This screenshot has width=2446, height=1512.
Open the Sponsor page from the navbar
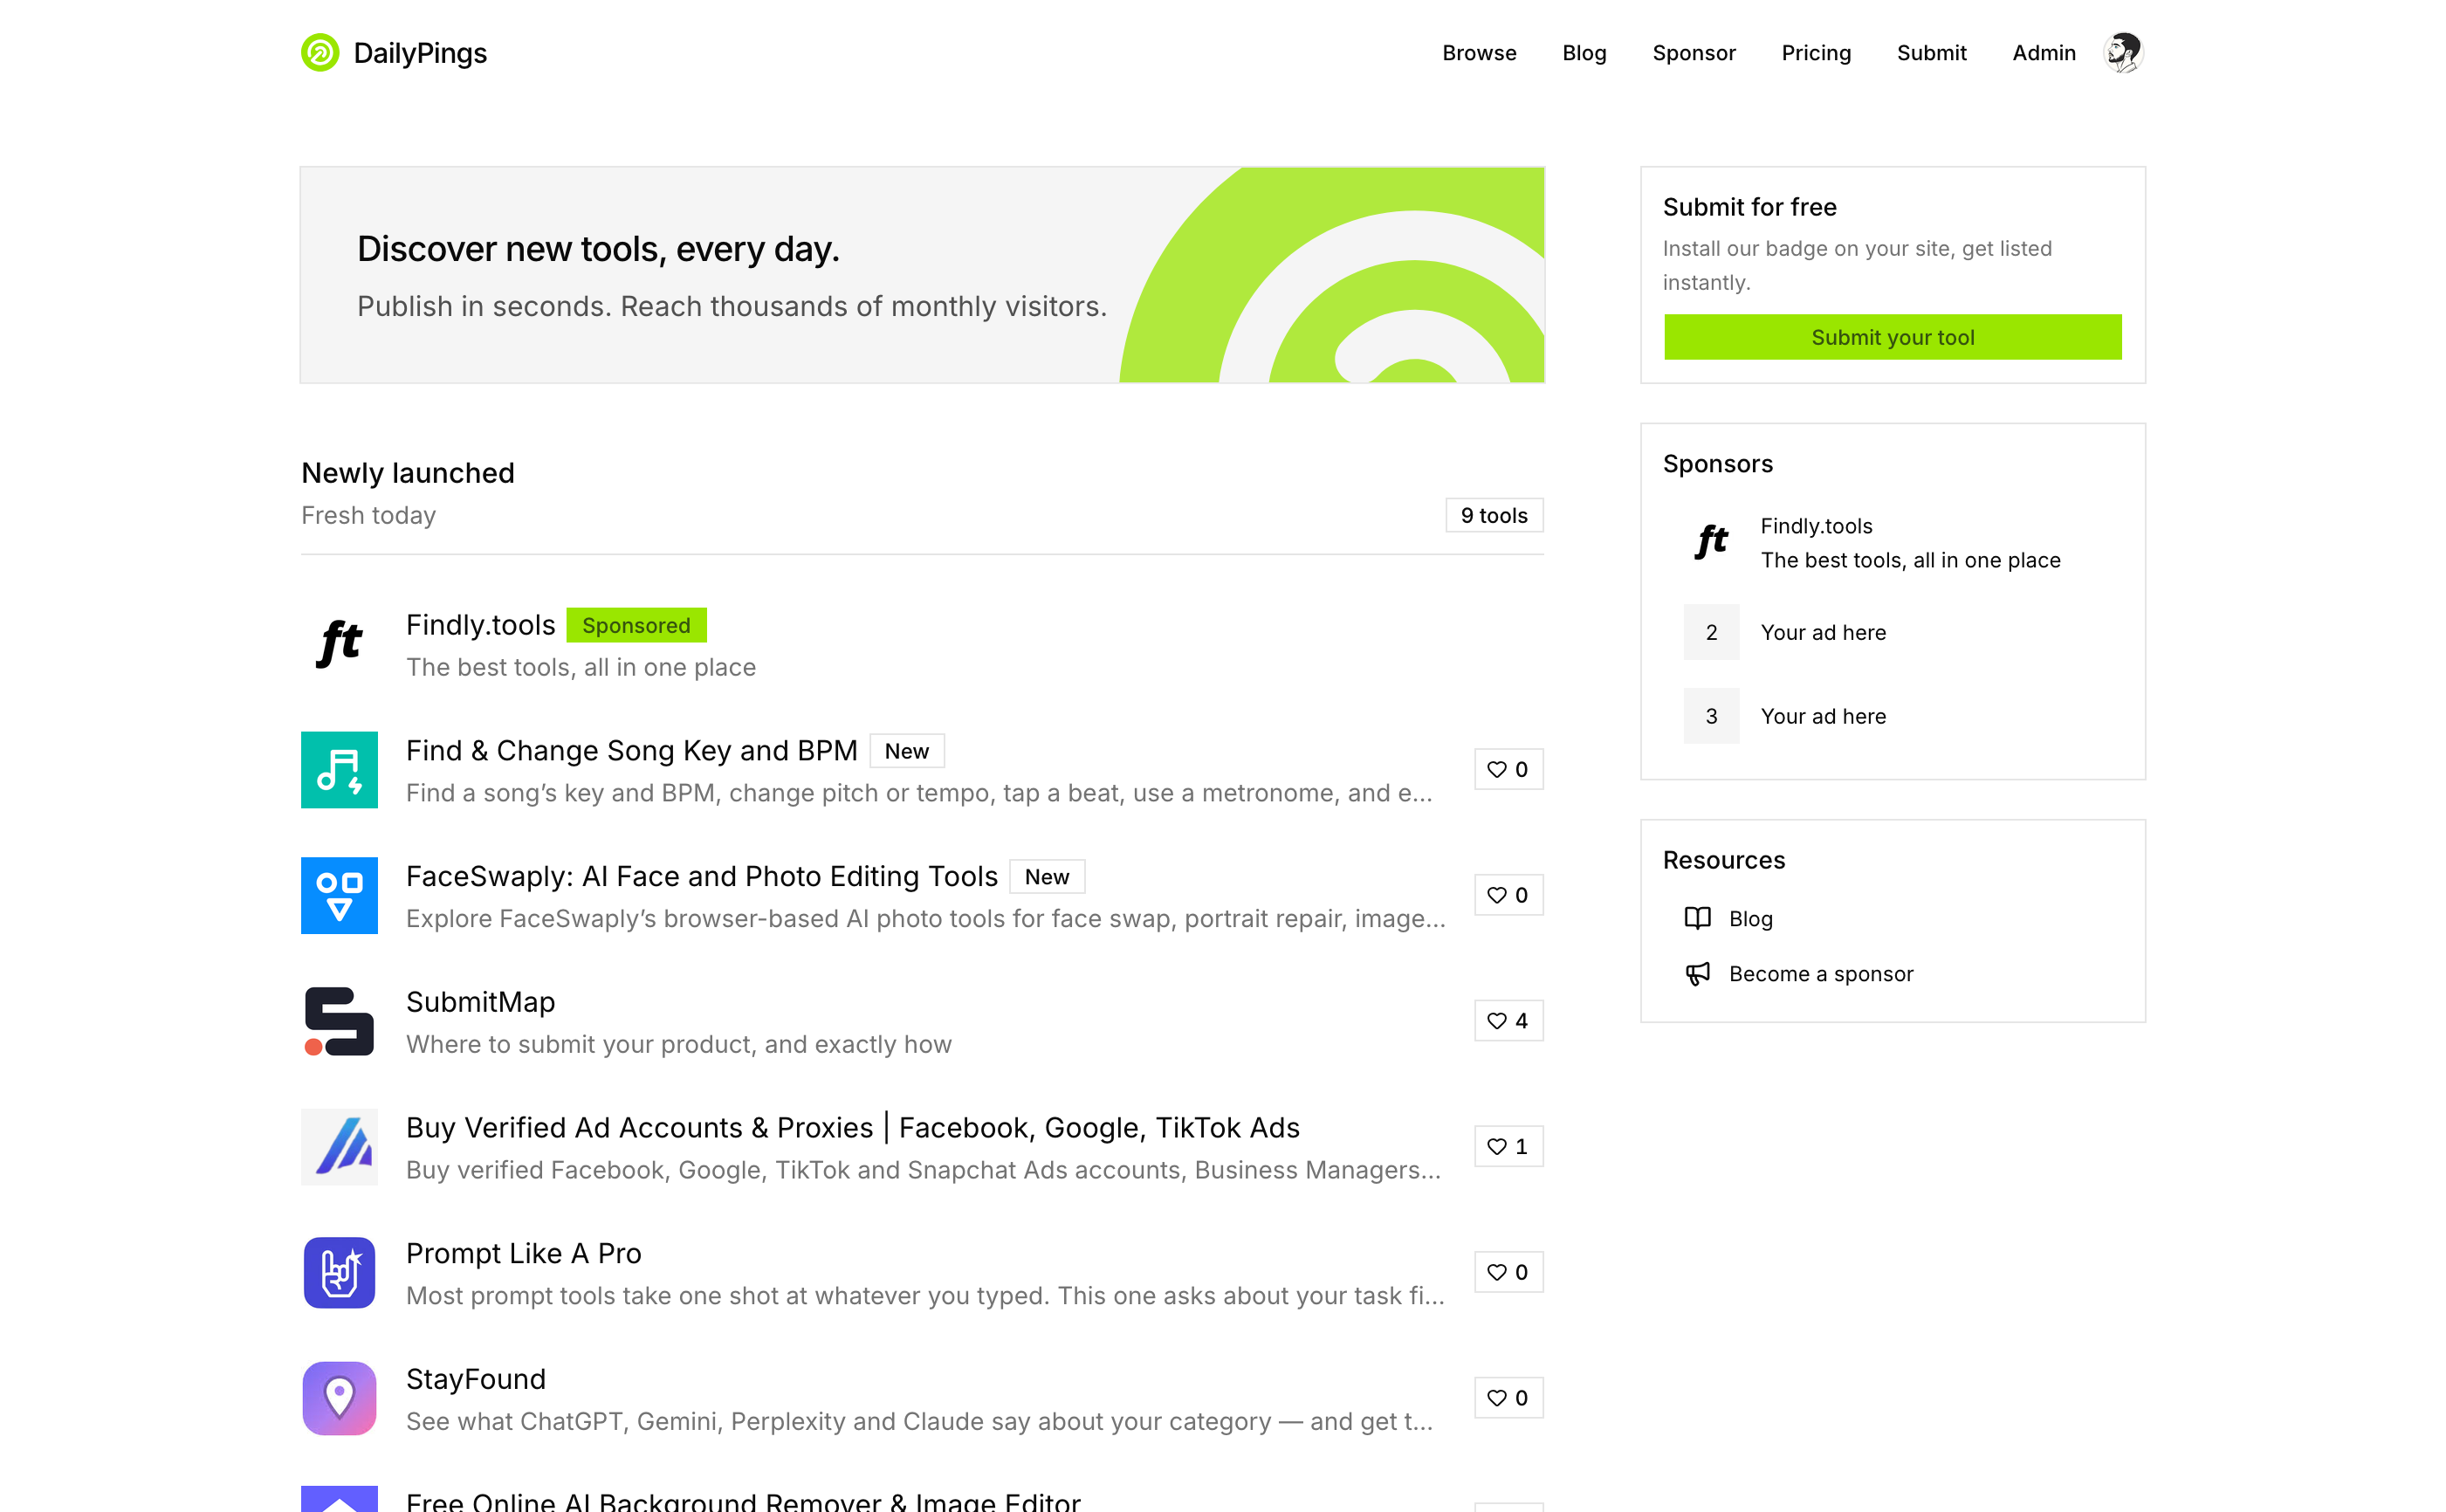[x=1694, y=53]
